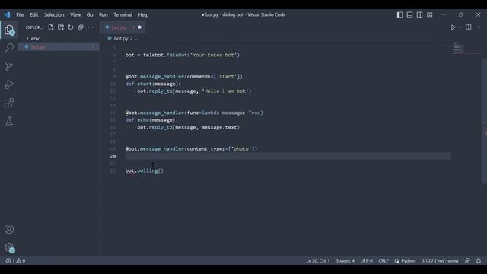Expand the env folder

point(59,39)
